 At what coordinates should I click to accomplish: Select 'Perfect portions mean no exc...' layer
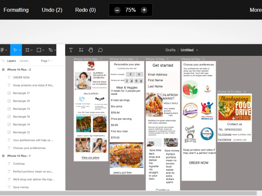(32, 171)
